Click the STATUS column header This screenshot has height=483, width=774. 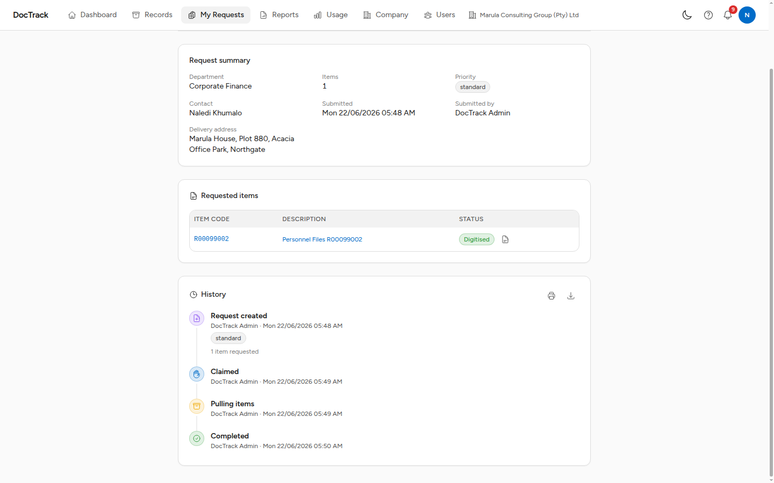pyautogui.click(x=471, y=219)
